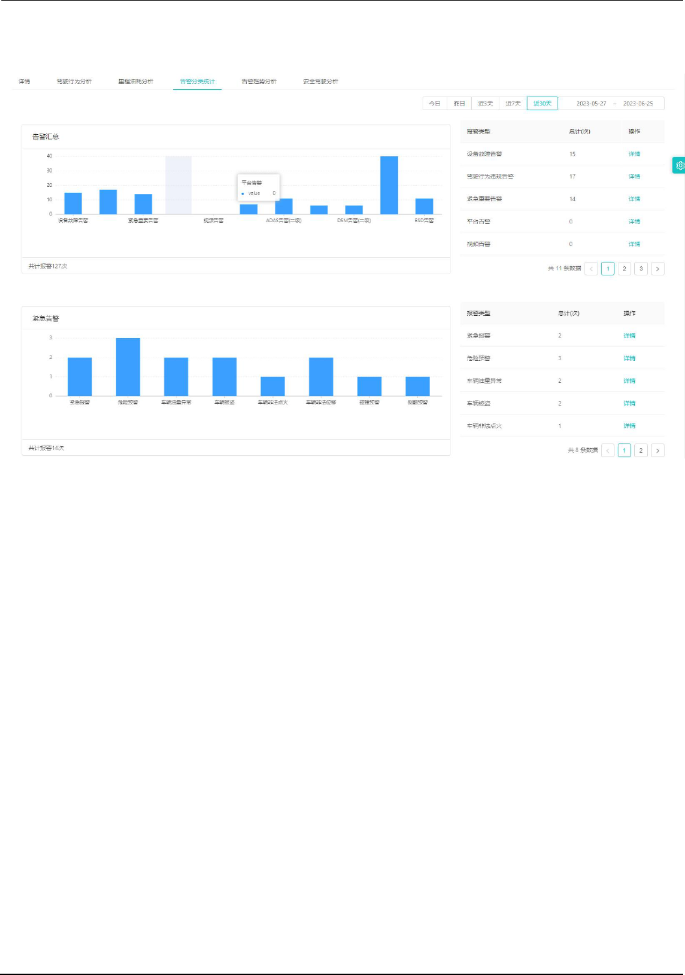Open the 里程油耗分析 tab

tap(135, 81)
